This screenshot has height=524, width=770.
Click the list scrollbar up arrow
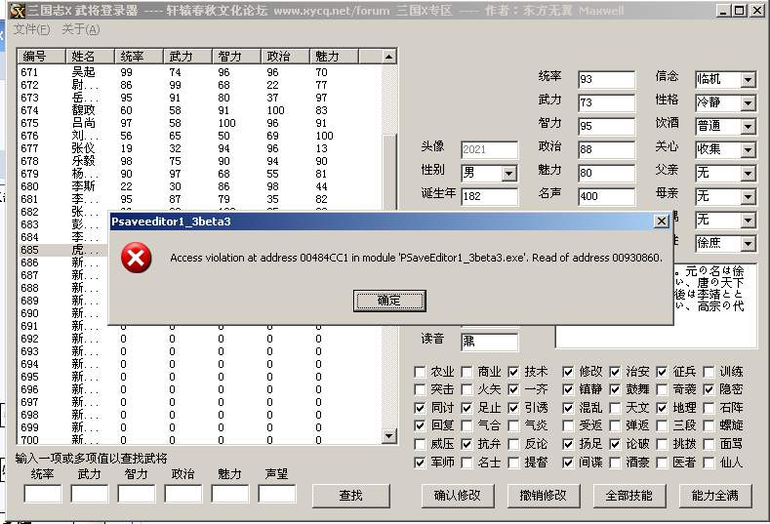[389, 57]
